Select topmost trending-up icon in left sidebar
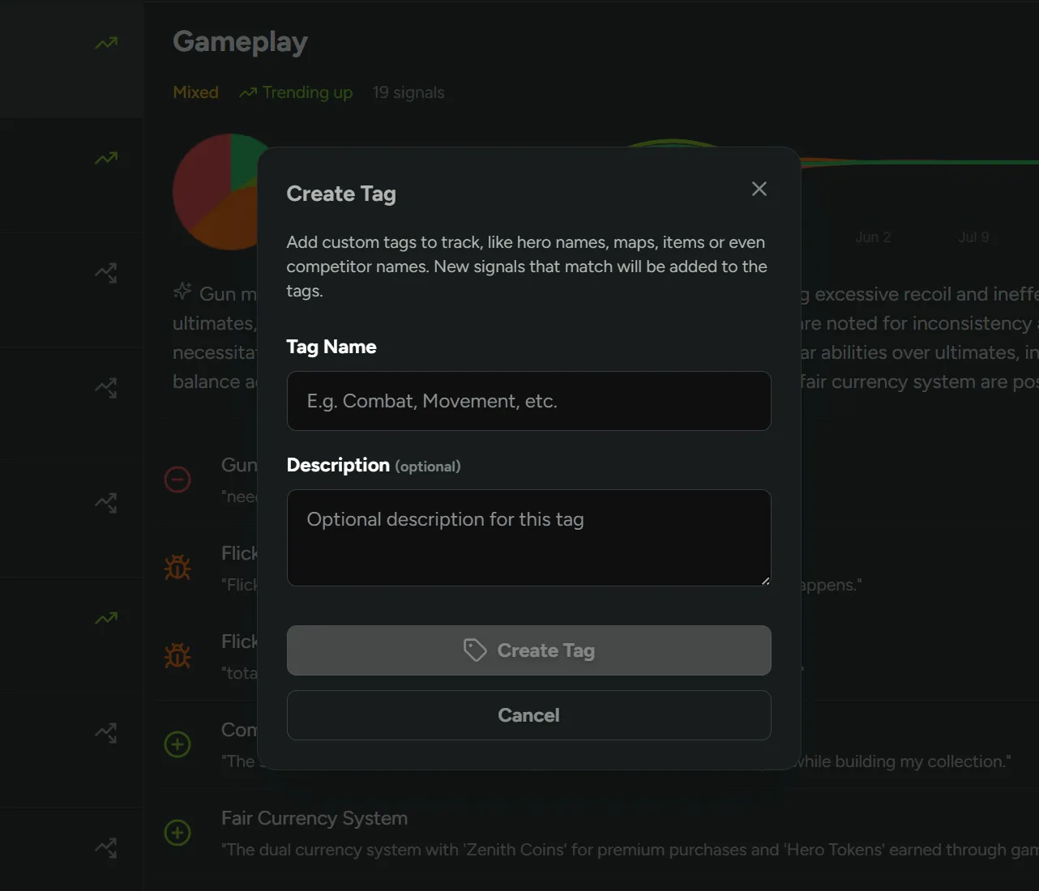 [106, 43]
